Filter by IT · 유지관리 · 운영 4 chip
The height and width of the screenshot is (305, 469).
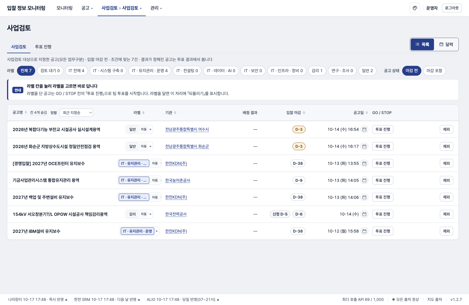(150, 71)
